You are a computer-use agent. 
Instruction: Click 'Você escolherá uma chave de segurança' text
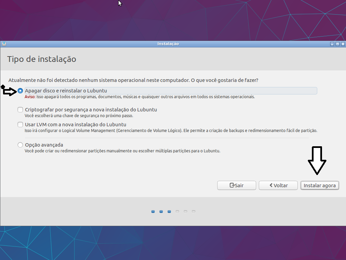(x=79, y=116)
